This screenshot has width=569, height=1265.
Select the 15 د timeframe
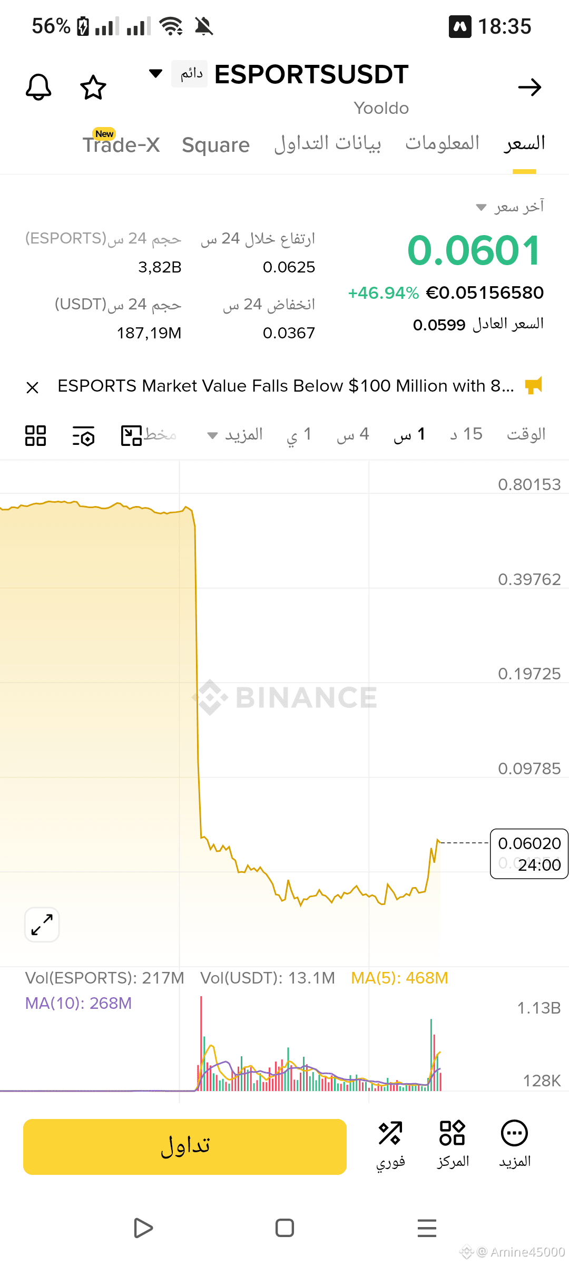tap(466, 434)
